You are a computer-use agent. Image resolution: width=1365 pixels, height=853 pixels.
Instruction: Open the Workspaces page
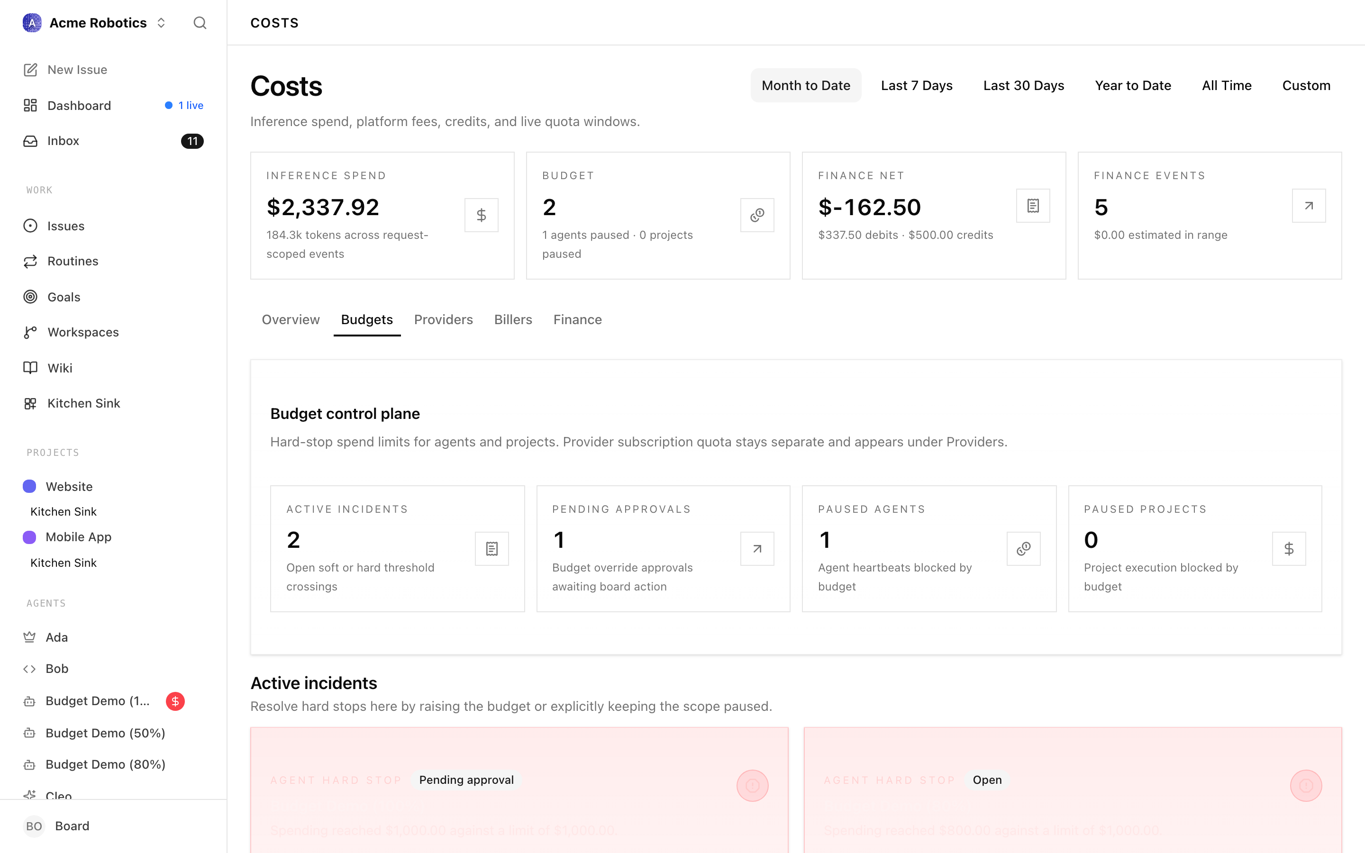pyautogui.click(x=113, y=332)
